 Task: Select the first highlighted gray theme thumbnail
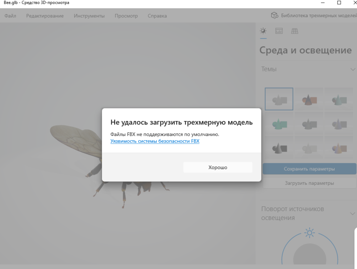[x=279, y=99]
